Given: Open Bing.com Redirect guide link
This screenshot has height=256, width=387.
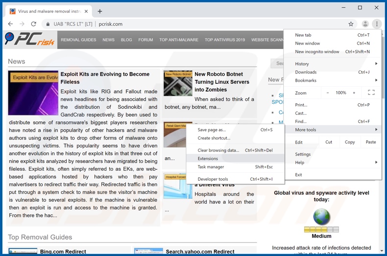Looking at the screenshot, I should coord(63,252).
